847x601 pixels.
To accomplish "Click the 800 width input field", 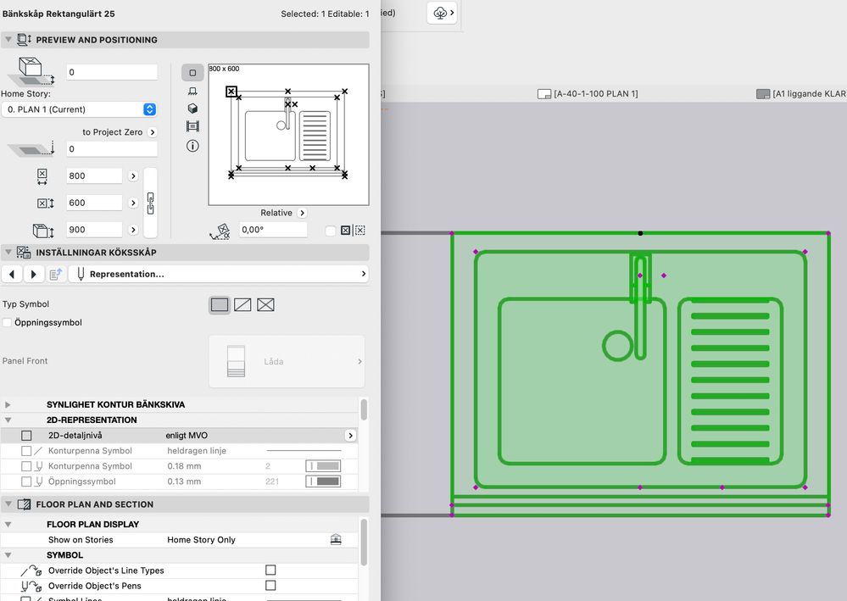I will [94, 176].
